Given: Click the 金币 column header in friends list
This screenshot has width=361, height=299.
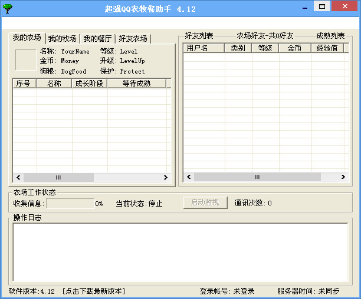Looking at the screenshot, I should (x=295, y=48).
